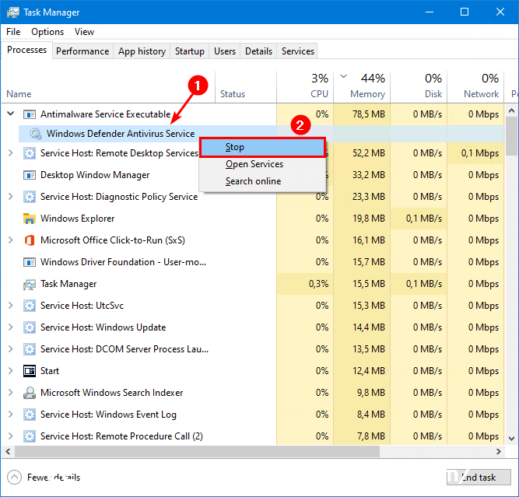Click Service Host: Diagnostic Policy Service icon
519x497 pixels.
pyautogui.click(x=30, y=197)
